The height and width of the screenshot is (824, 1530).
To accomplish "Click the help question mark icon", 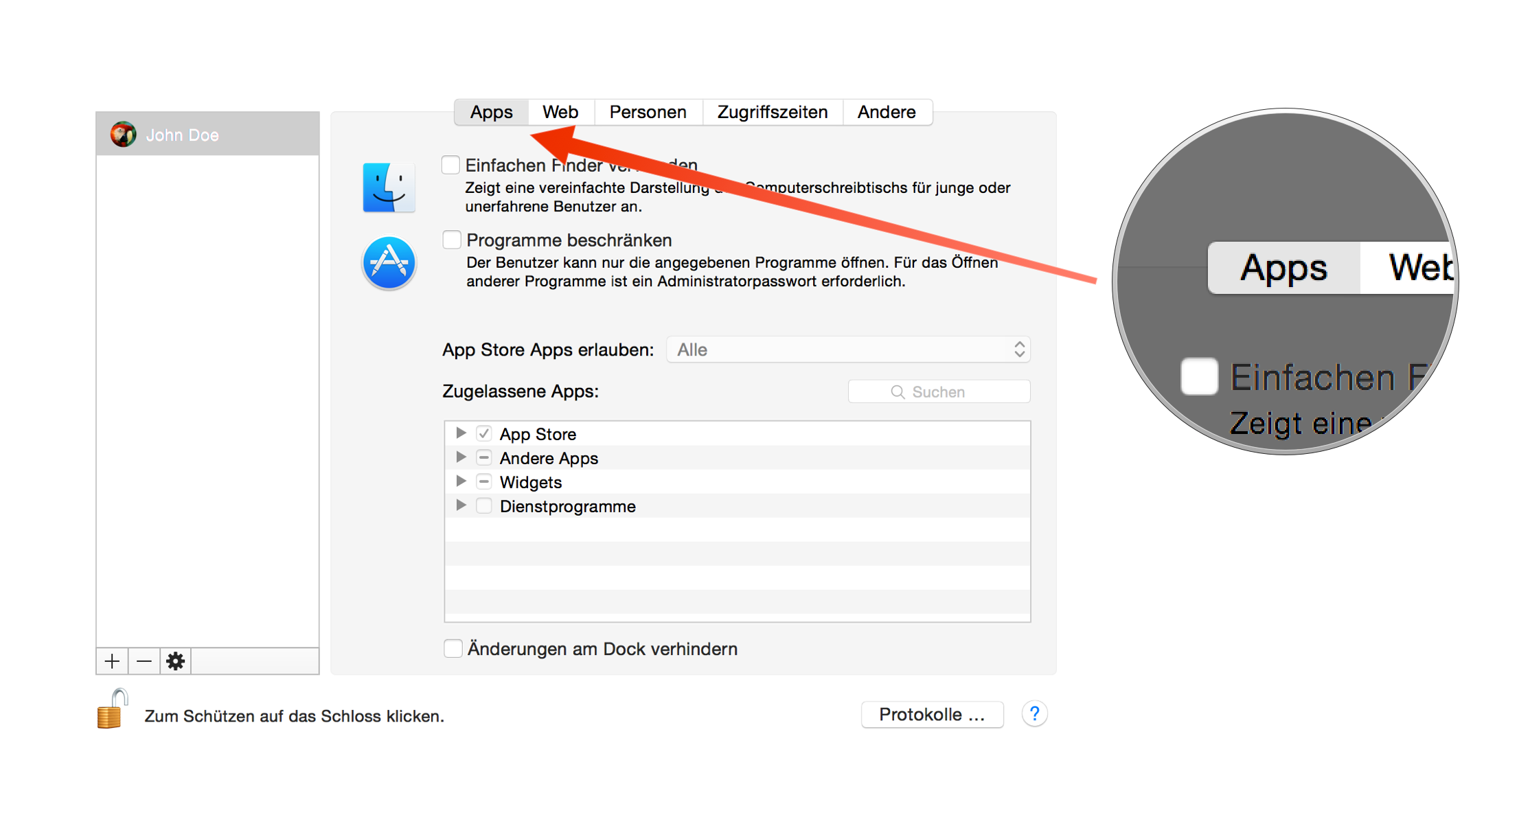I will click(1034, 714).
